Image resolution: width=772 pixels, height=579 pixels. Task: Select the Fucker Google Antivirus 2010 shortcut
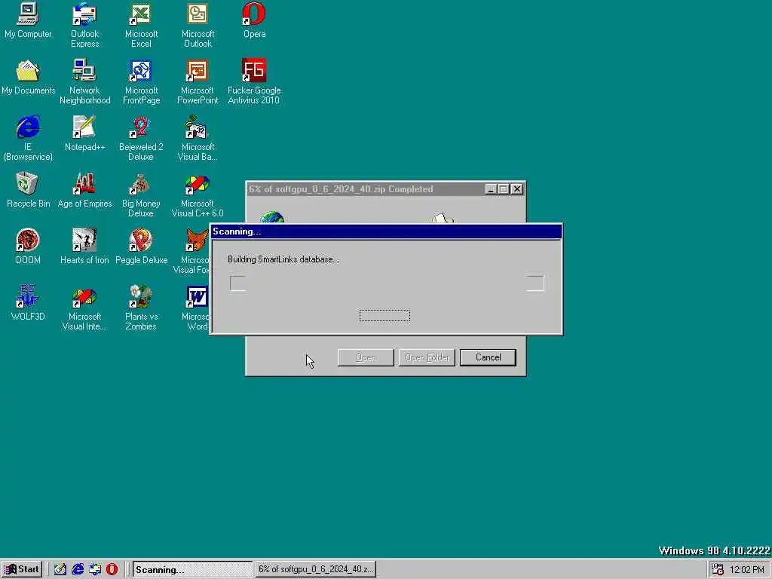click(x=254, y=82)
